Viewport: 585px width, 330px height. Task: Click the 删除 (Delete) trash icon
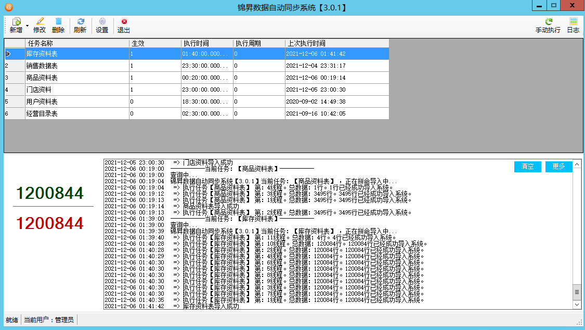pos(58,22)
